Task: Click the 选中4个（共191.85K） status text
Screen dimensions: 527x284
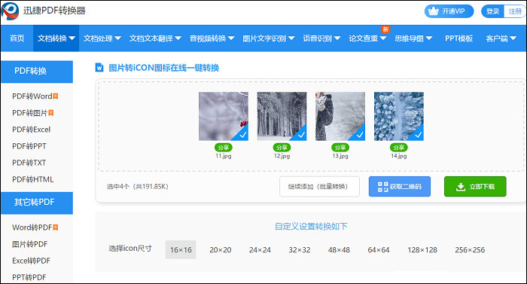Action: coord(138,186)
